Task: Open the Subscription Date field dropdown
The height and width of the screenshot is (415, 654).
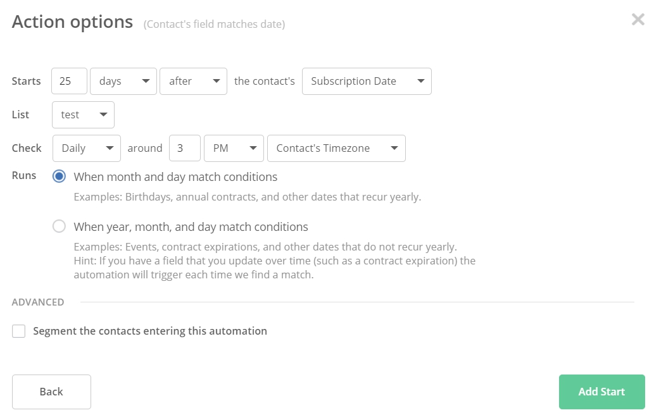Action: (x=367, y=81)
